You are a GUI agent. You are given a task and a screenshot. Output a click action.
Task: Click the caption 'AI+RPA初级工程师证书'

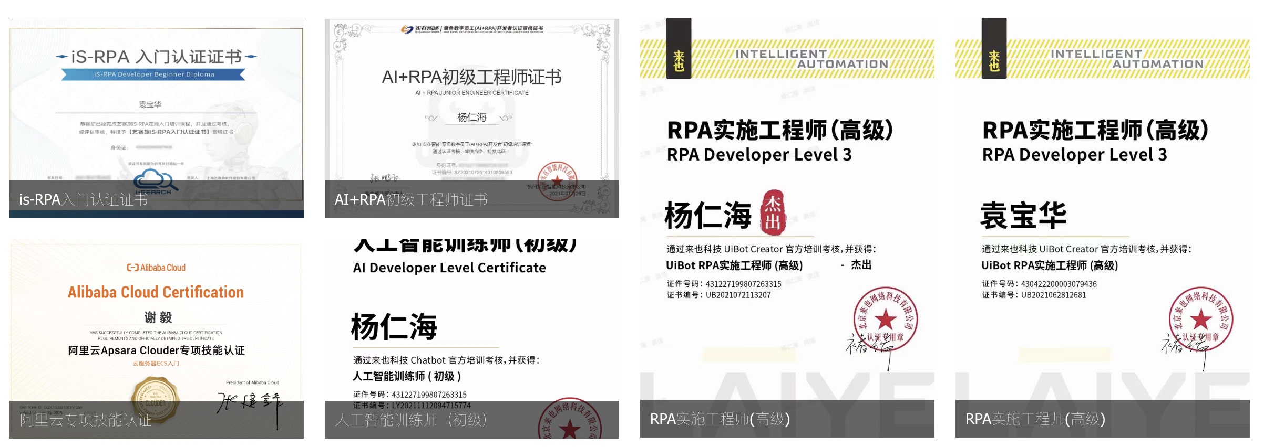[411, 199]
